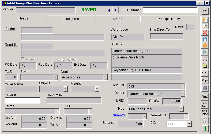The height and width of the screenshot is (135, 211).
Task: Go to next record with right arrow
Action: pyautogui.click(x=115, y=10)
